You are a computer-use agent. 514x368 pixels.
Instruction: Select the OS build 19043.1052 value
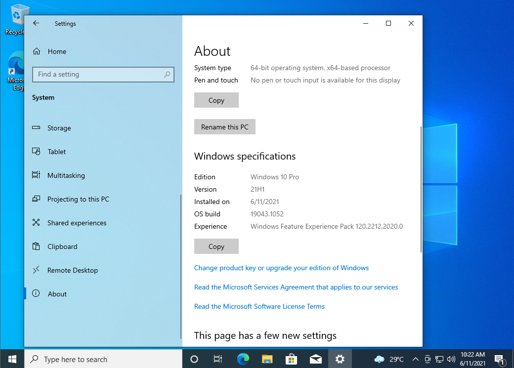(267, 214)
